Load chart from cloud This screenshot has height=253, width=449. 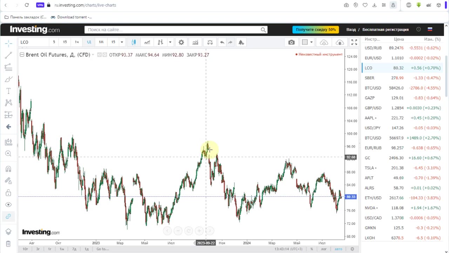[x=324, y=42]
